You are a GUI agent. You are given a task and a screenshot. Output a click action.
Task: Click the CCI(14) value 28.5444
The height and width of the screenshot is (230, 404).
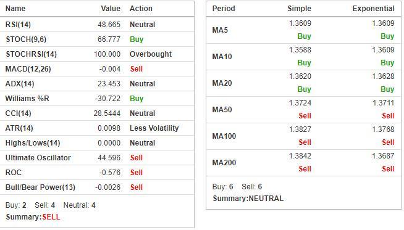point(107,113)
